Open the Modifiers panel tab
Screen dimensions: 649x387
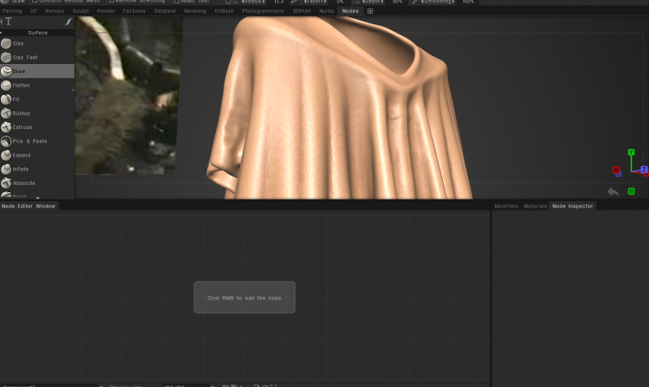pos(506,206)
